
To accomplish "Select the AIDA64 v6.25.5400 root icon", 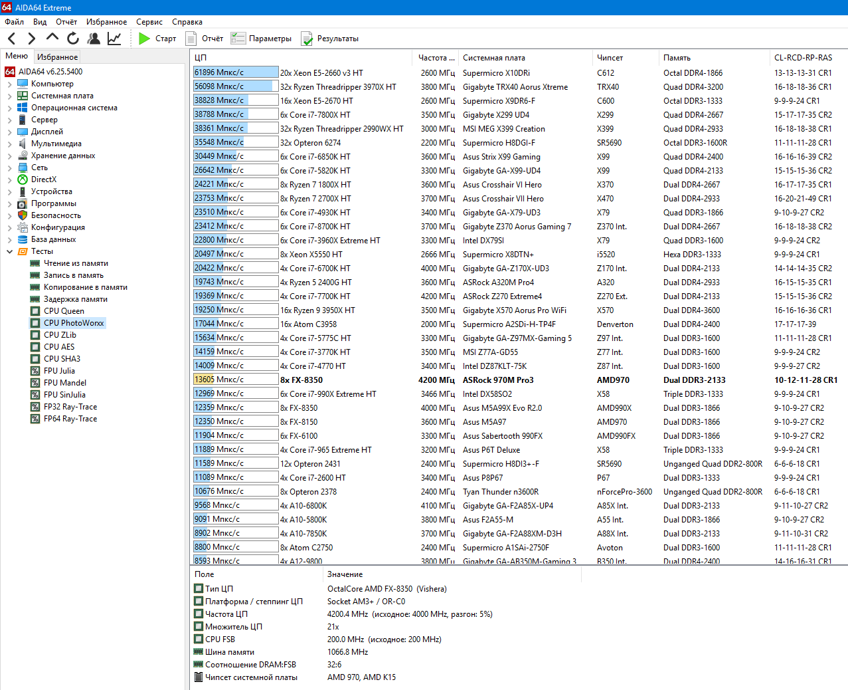I will (x=10, y=72).
